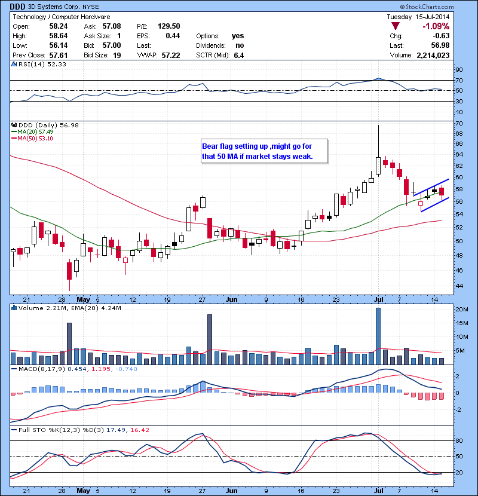This screenshot has height=496, width=478.
Task: Click the 70 level on RSI axis
Action: tap(459, 80)
